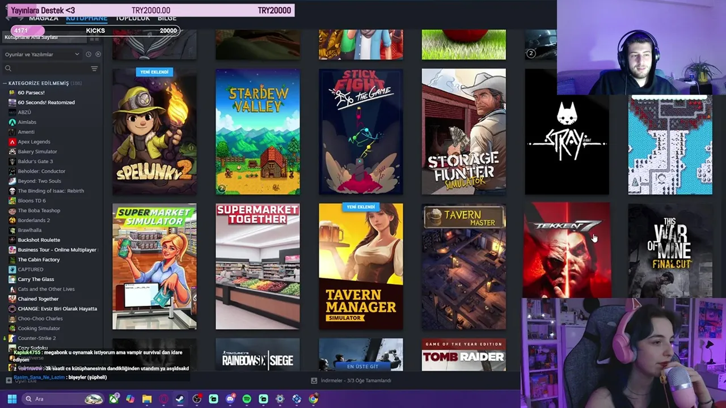Click the taskbar Ara search box
This screenshot has width=726, height=408.
click(x=64, y=399)
